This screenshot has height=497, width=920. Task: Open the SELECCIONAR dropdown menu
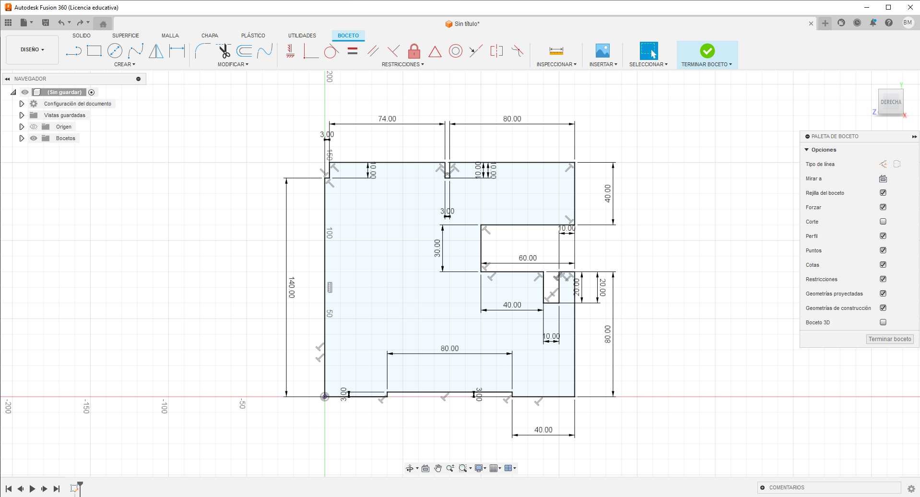(649, 64)
